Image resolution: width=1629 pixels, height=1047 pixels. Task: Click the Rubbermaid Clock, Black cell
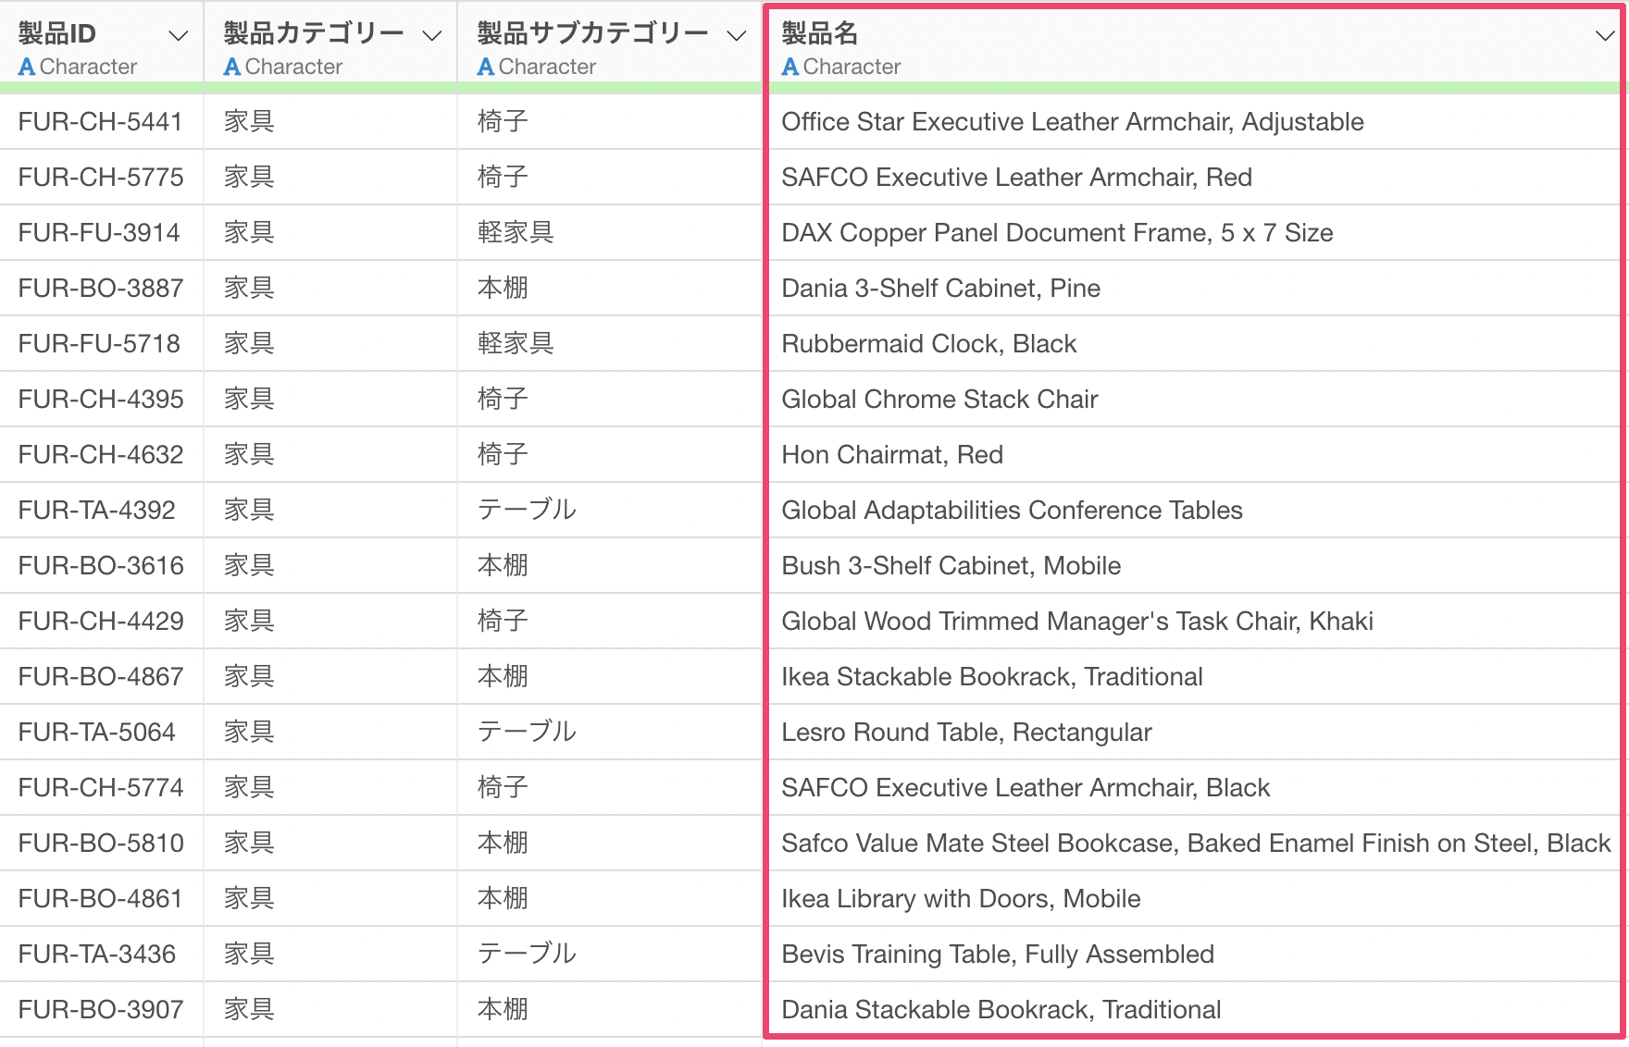928,344
